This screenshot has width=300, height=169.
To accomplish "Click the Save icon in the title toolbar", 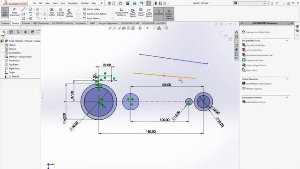I will click(x=127, y=3).
